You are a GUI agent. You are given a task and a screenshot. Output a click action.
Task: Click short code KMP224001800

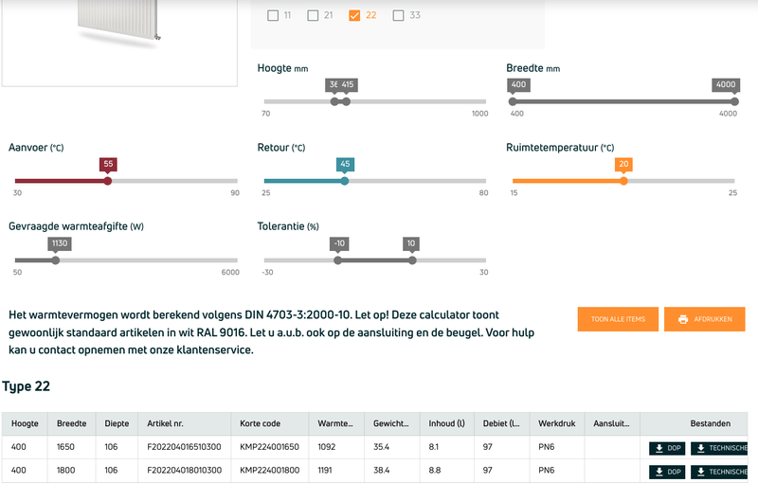tap(269, 470)
